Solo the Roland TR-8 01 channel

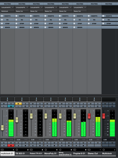click(40, 104)
